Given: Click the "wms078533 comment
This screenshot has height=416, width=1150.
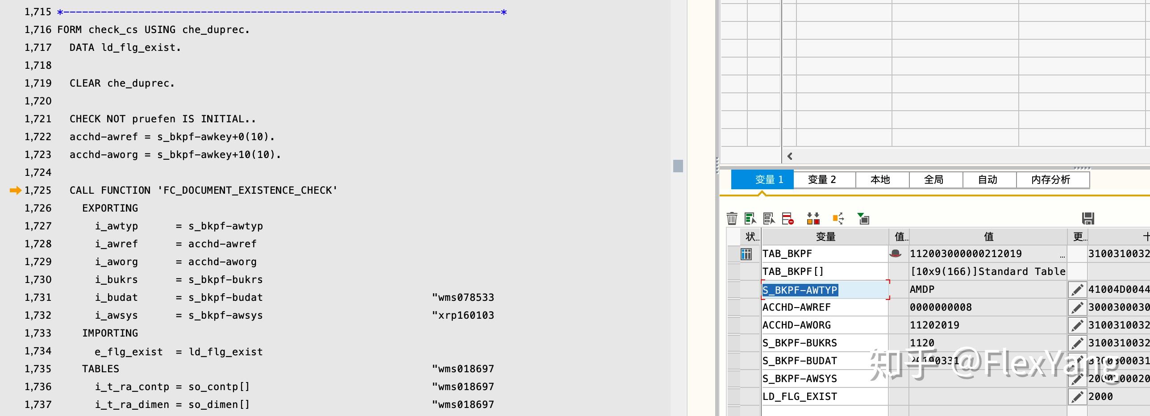Looking at the screenshot, I should pos(463,298).
